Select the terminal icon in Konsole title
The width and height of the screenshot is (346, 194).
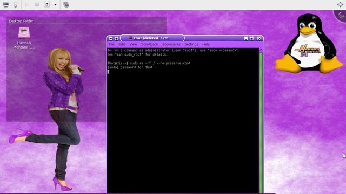pos(130,38)
